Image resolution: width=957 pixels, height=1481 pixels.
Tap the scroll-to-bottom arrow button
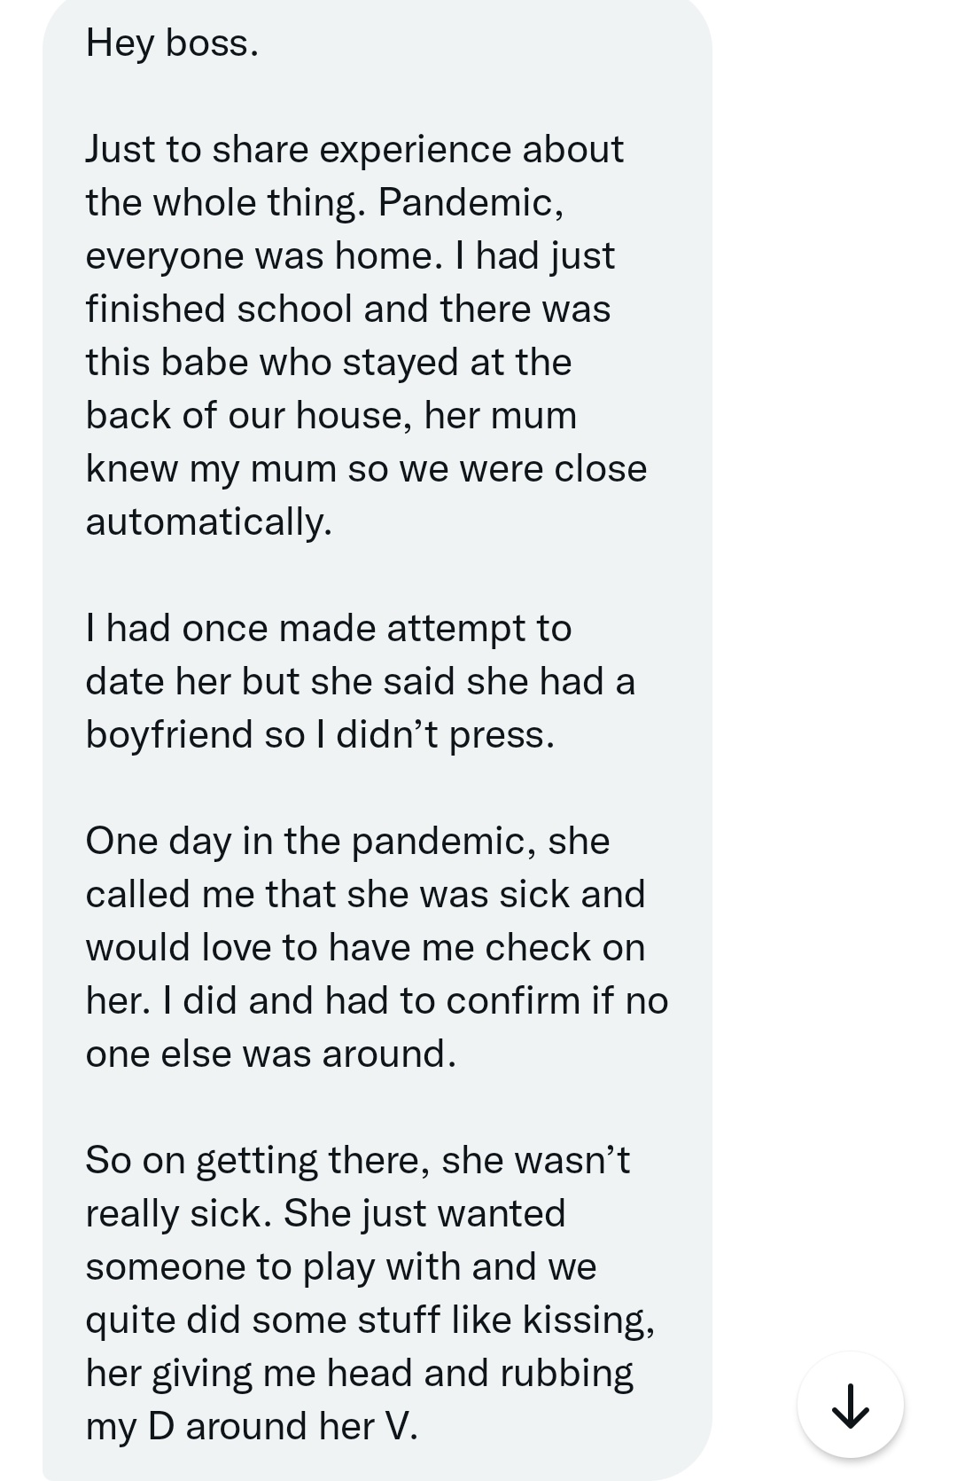pyautogui.click(x=851, y=1406)
